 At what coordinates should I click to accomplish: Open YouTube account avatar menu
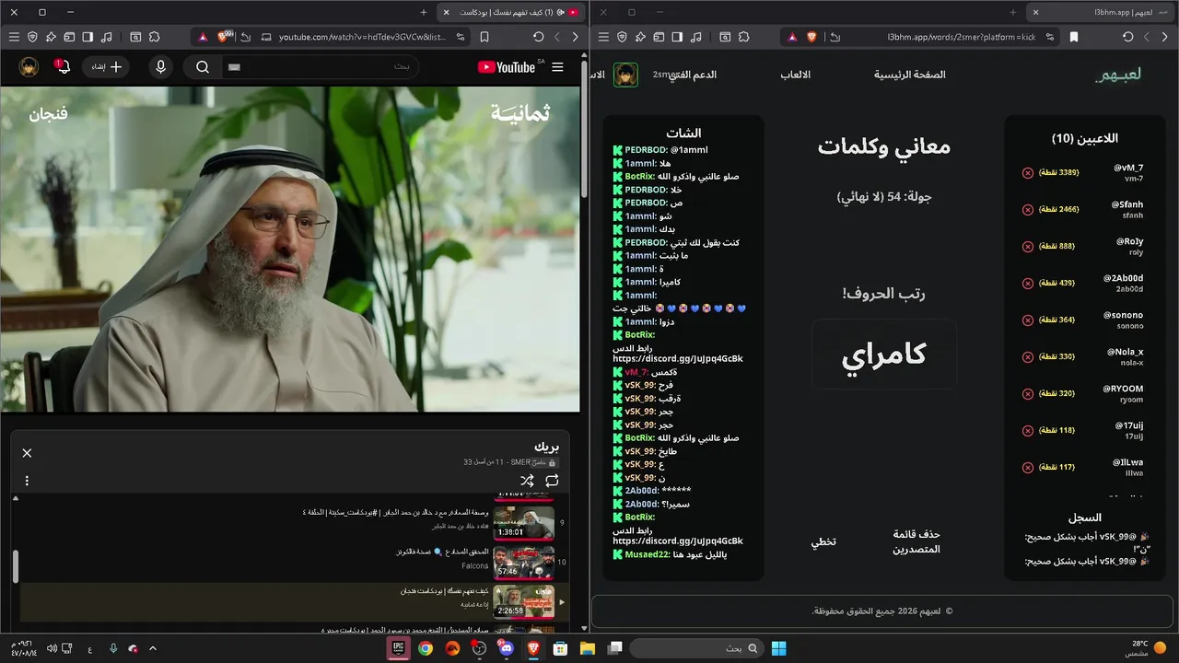point(29,67)
